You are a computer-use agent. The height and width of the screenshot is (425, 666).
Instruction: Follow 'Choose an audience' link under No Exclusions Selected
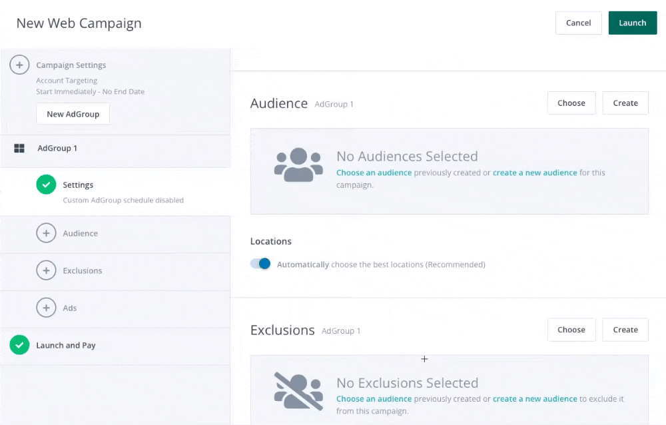point(374,398)
